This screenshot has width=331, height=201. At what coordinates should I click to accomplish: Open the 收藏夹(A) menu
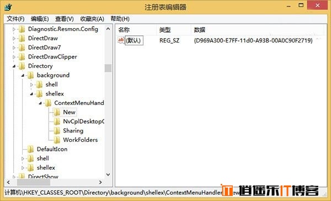point(92,19)
